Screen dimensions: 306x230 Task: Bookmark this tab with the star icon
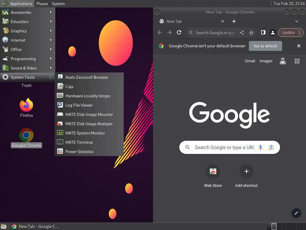tap(251, 33)
